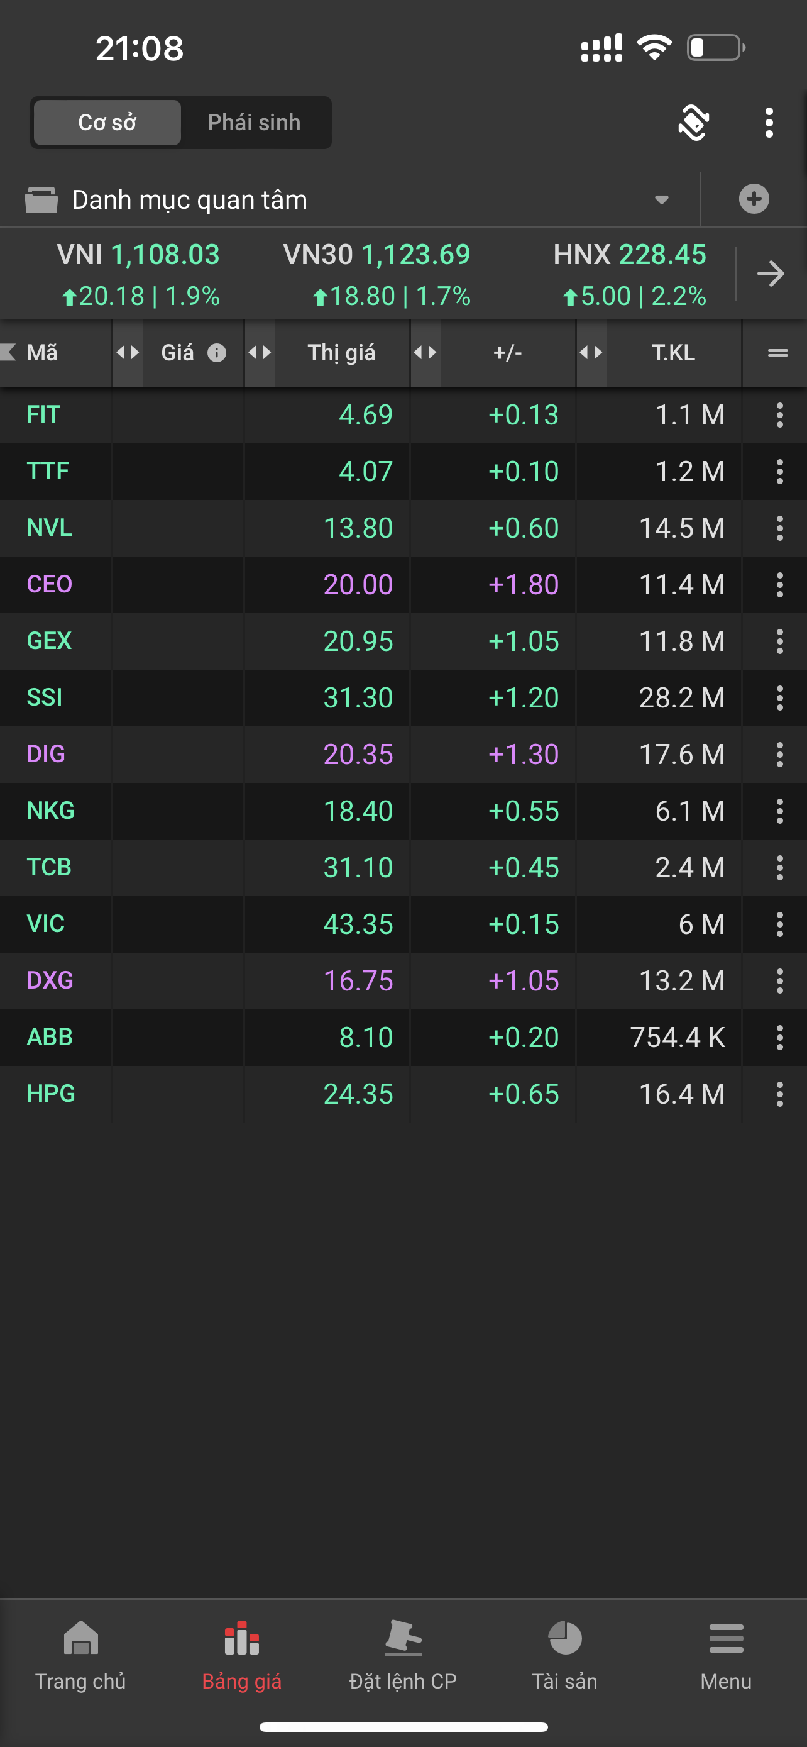This screenshot has width=807, height=1747.
Task: Open the top-right three-dot menu
Action: [769, 123]
